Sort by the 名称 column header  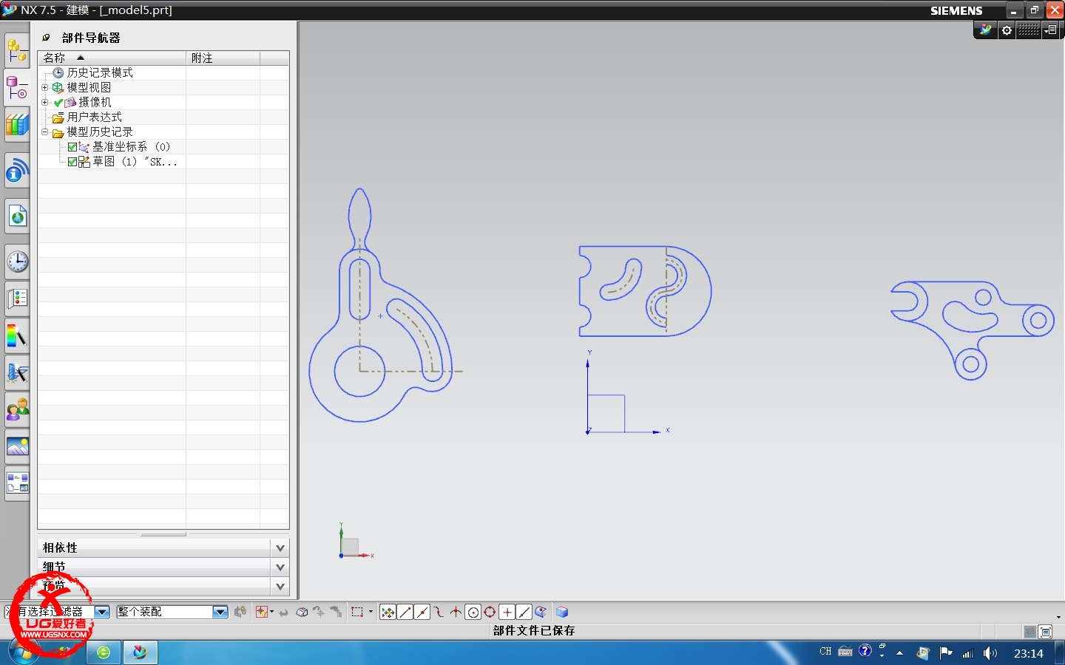[x=112, y=58]
